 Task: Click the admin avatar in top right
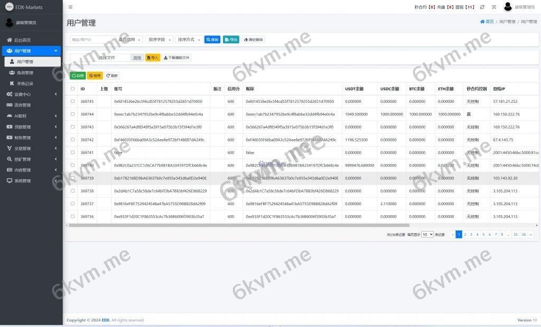508,7
